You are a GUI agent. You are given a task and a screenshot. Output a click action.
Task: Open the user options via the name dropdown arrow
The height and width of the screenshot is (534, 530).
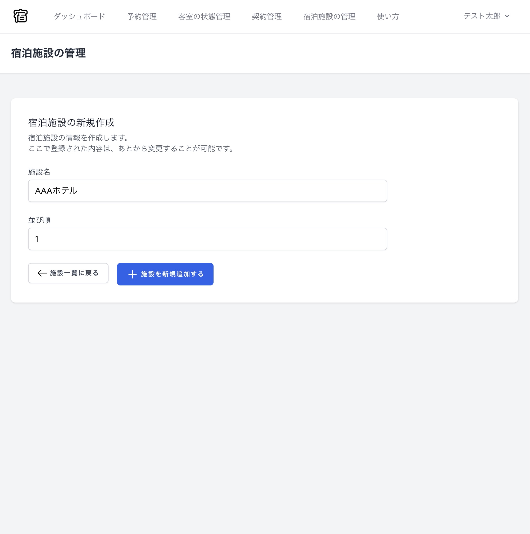point(508,16)
